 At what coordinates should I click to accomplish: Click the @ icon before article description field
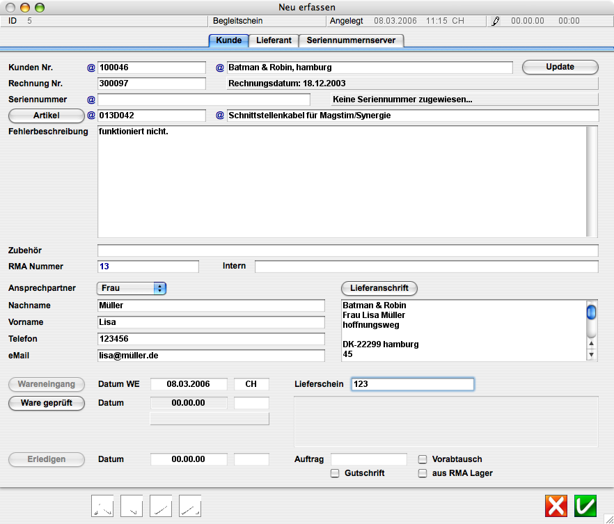(220, 116)
